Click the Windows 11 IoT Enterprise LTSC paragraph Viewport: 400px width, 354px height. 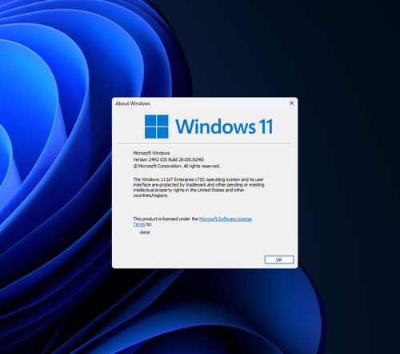(199, 187)
